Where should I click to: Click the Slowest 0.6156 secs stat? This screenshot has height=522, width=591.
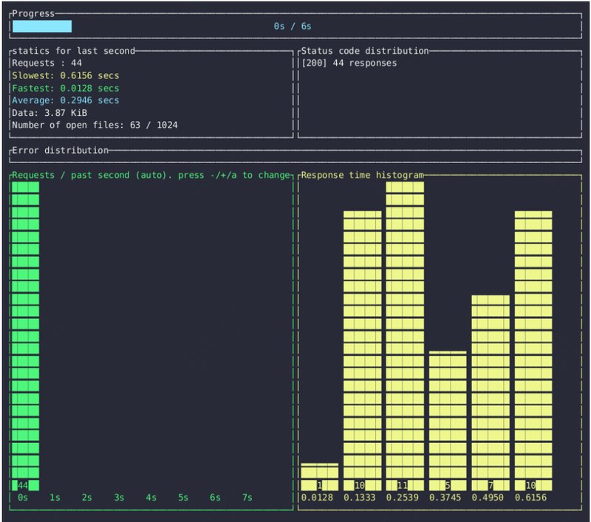coord(64,75)
